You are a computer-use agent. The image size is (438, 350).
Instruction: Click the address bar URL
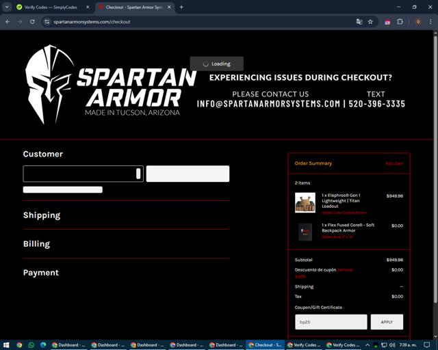92,22
